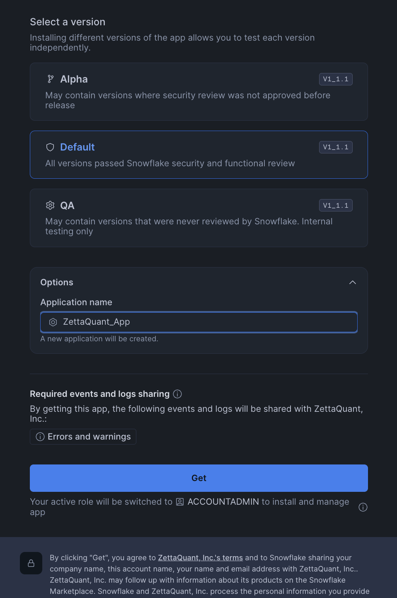The height and width of the screenshot is (598, 397).
Task: Select the QA version option
Action: 199,218
